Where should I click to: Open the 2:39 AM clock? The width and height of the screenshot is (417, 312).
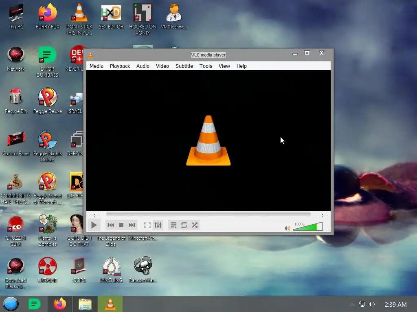[395, 305]
